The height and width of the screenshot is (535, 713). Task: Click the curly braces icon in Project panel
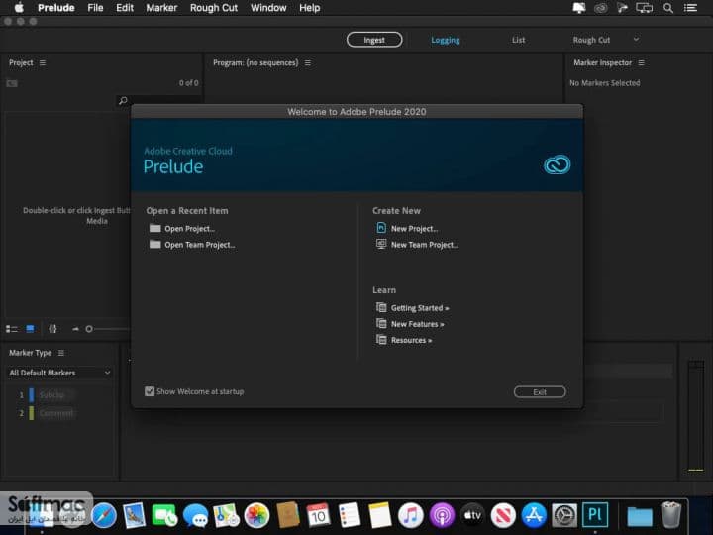click(52, 329)
